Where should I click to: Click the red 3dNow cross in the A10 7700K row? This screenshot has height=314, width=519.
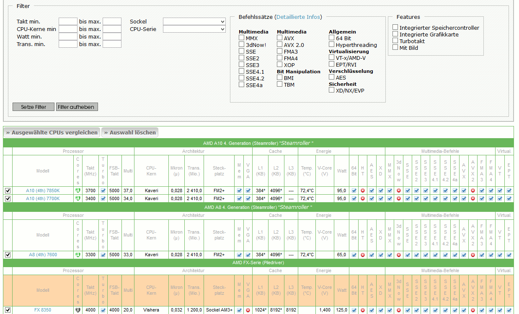coord(398,198)
